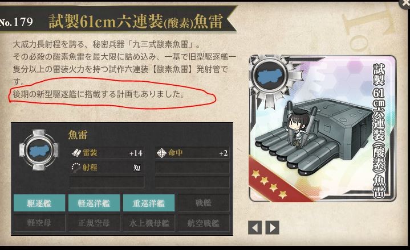Screen dimensions: 410x250
Task: Click the torpedo badge icon on equipment card
Action: point(269,76)
